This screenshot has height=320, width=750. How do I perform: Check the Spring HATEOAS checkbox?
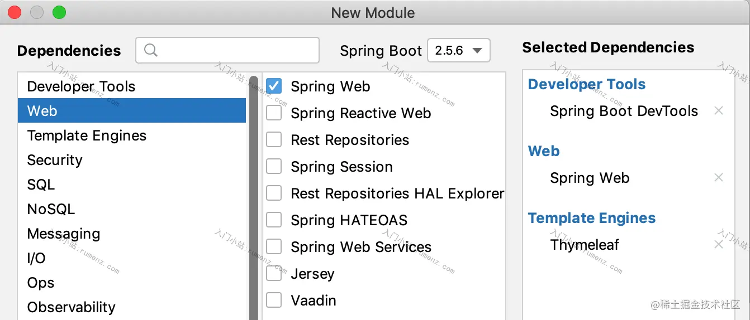[274, 220]
